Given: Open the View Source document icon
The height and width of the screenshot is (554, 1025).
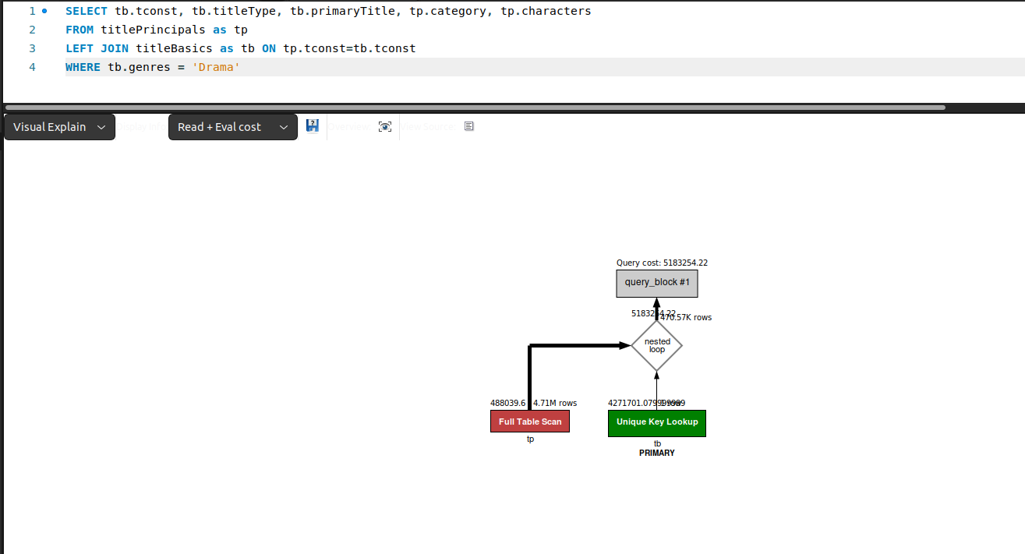Looking at the screenshot, I should point(468,125).
